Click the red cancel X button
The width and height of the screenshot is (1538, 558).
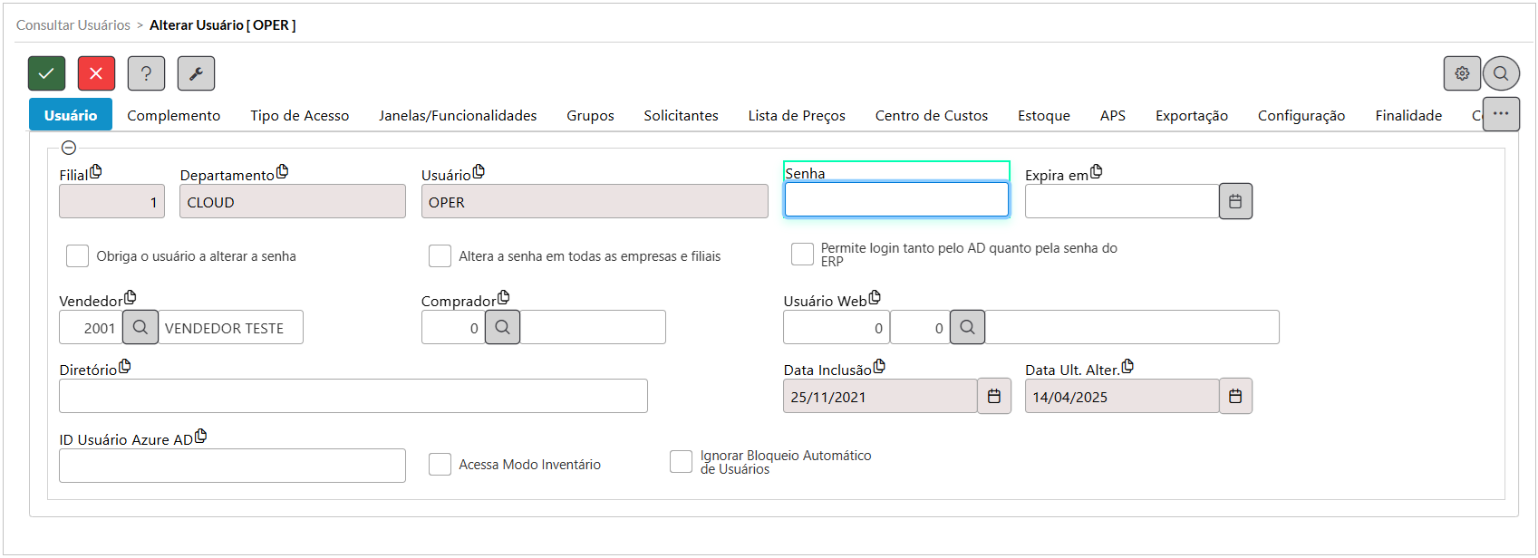click(96, 73)
